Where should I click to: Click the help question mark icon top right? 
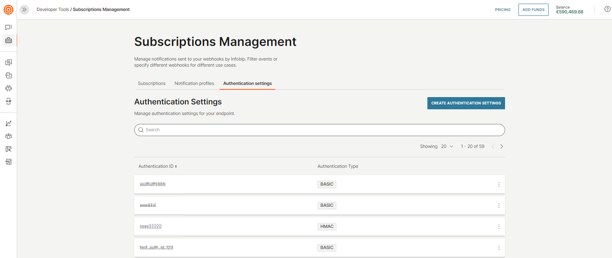pos(607,9)
